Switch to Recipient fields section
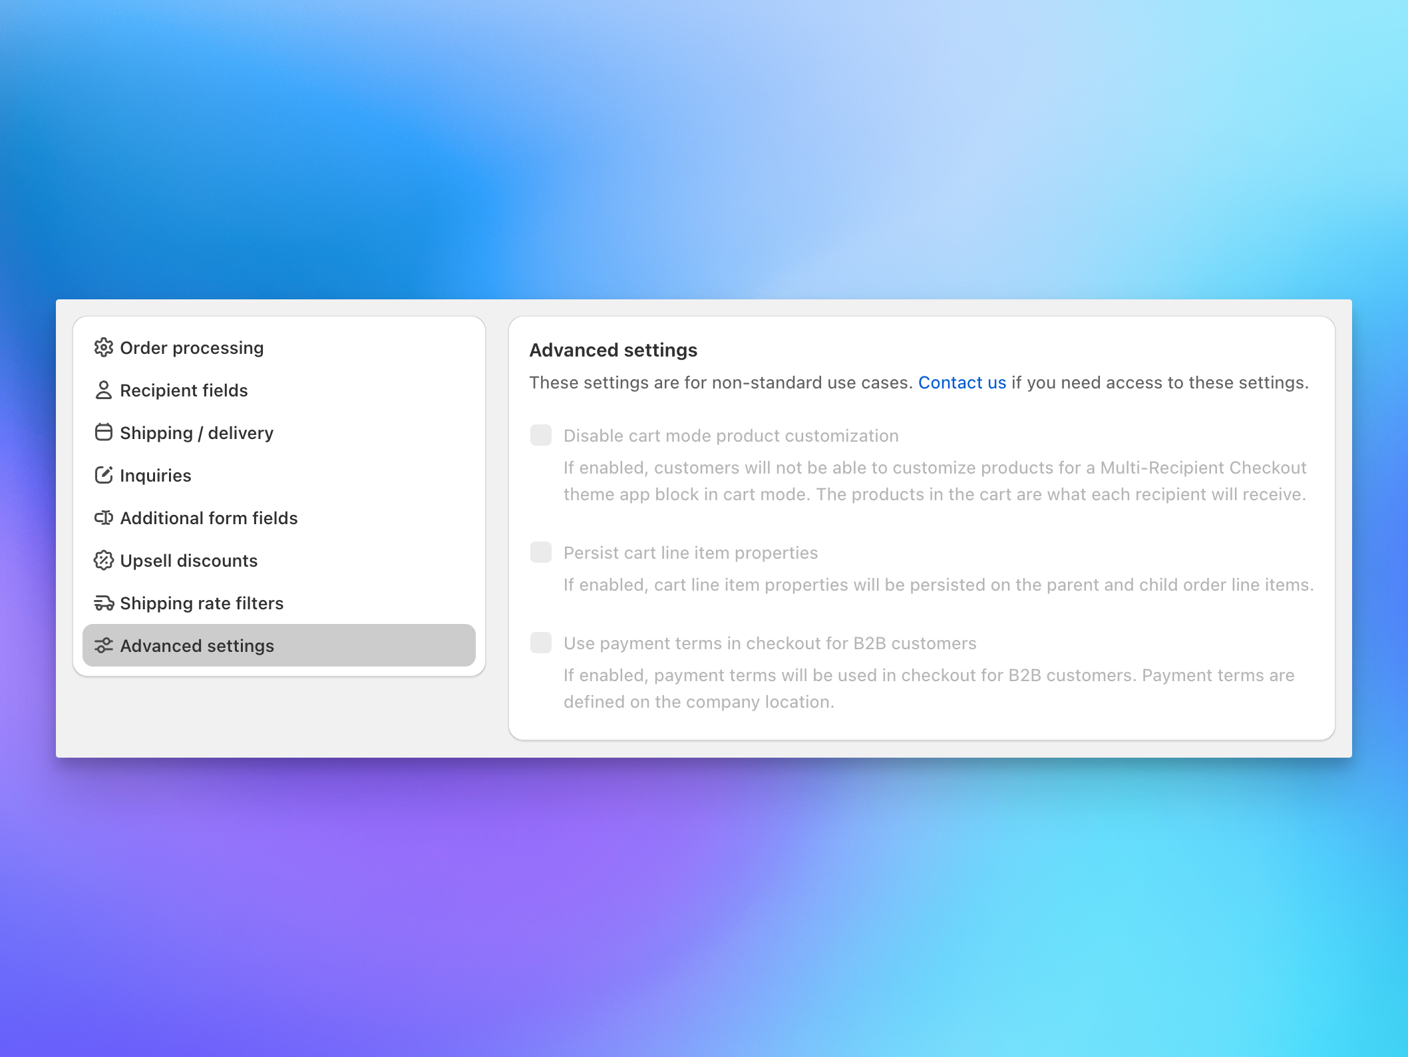The image size is (1408, 1057). click(184, 390)
